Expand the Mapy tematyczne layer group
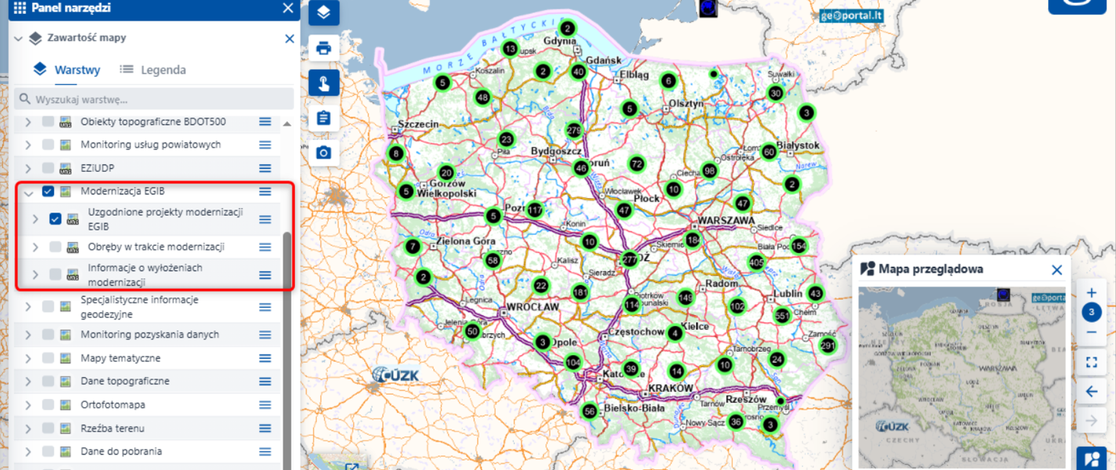The width and height of the screenshot is (1116, 470). tap(28, 359)
